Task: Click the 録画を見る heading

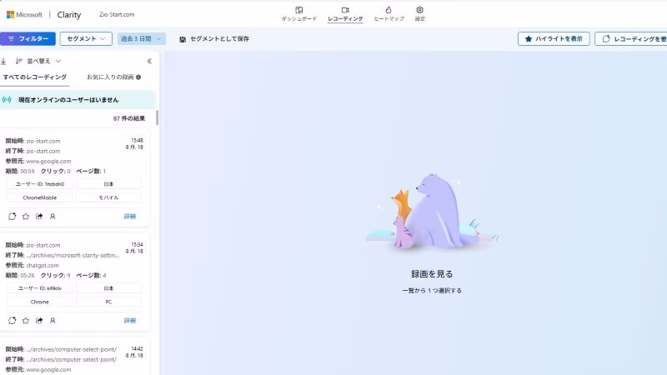Action: [432, 274]
